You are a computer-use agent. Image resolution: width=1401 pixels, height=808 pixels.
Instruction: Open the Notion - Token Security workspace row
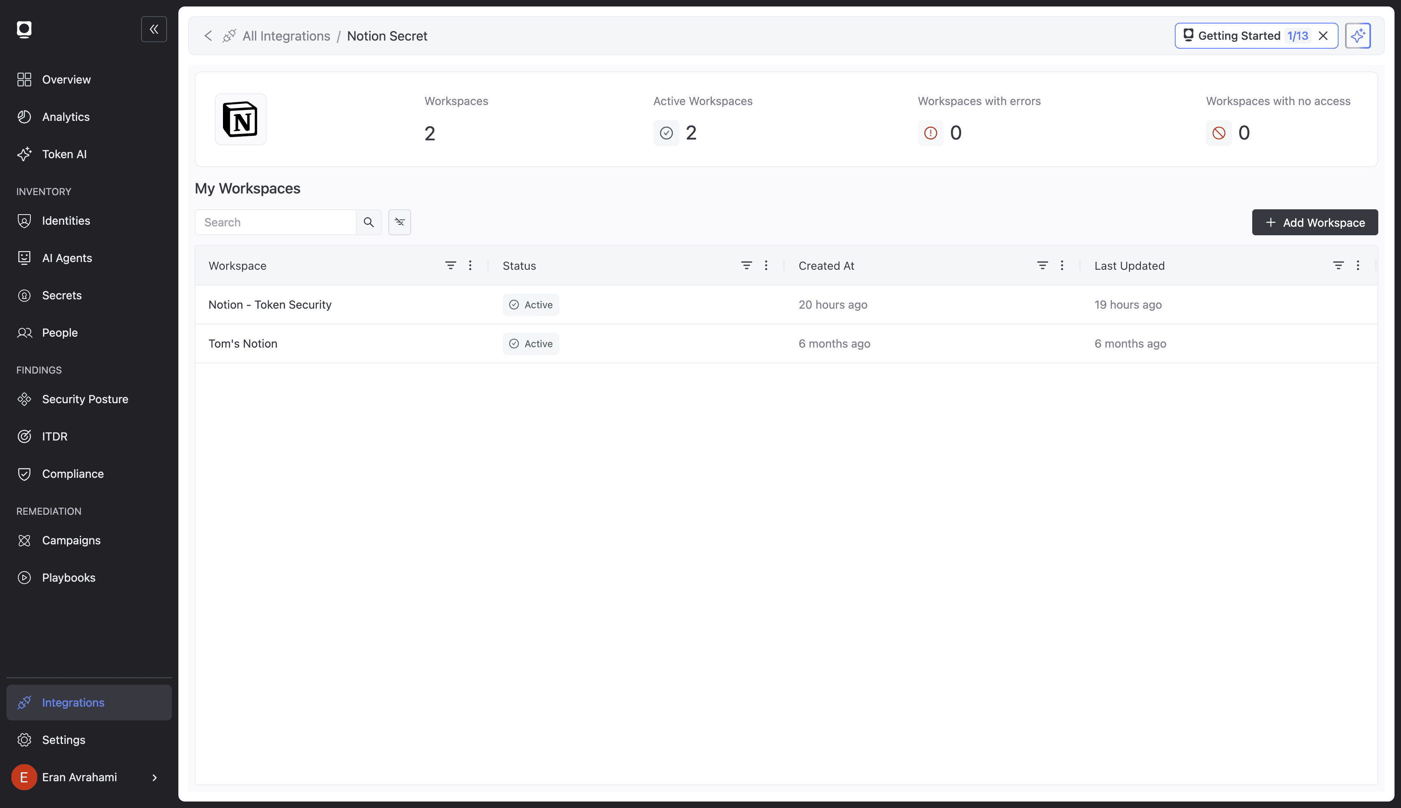(786, 305)
